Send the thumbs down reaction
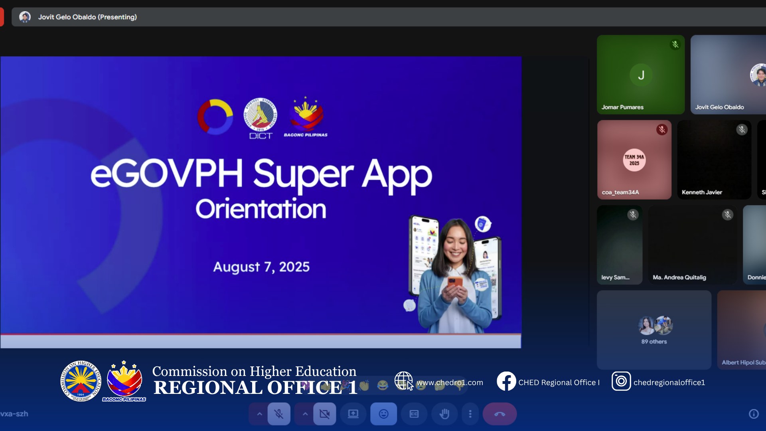Image resolution: width=766 pixels, height=431 pixels. pyautogui.click(x=459, y=385)
